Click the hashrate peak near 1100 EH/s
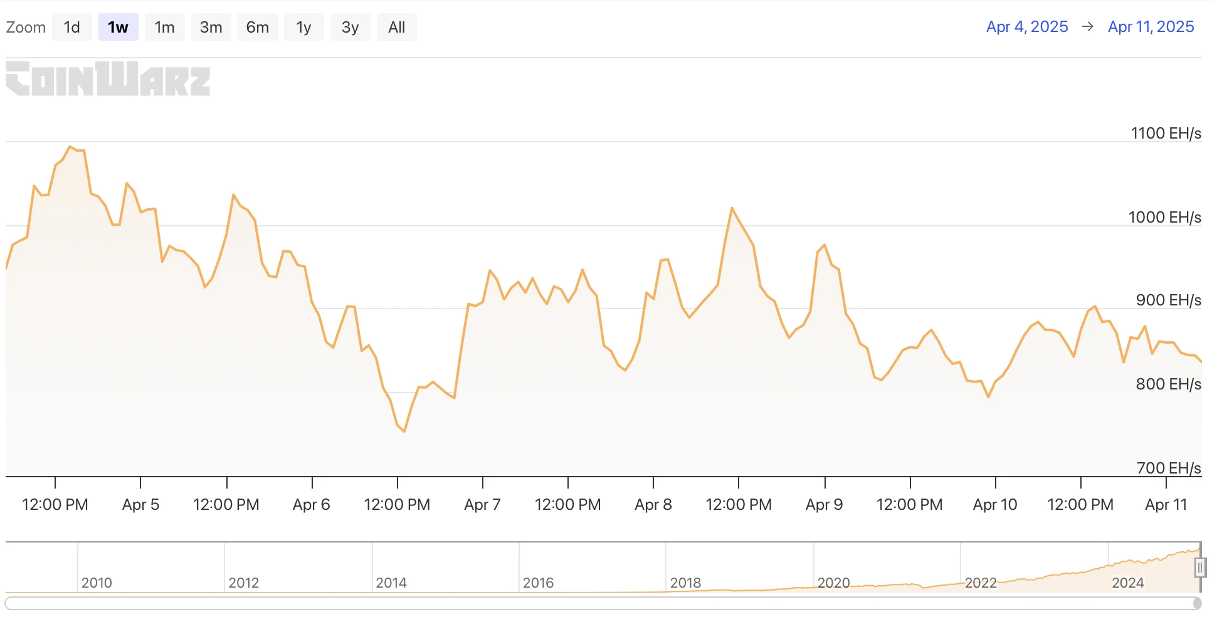 click(x=70, y=147)
